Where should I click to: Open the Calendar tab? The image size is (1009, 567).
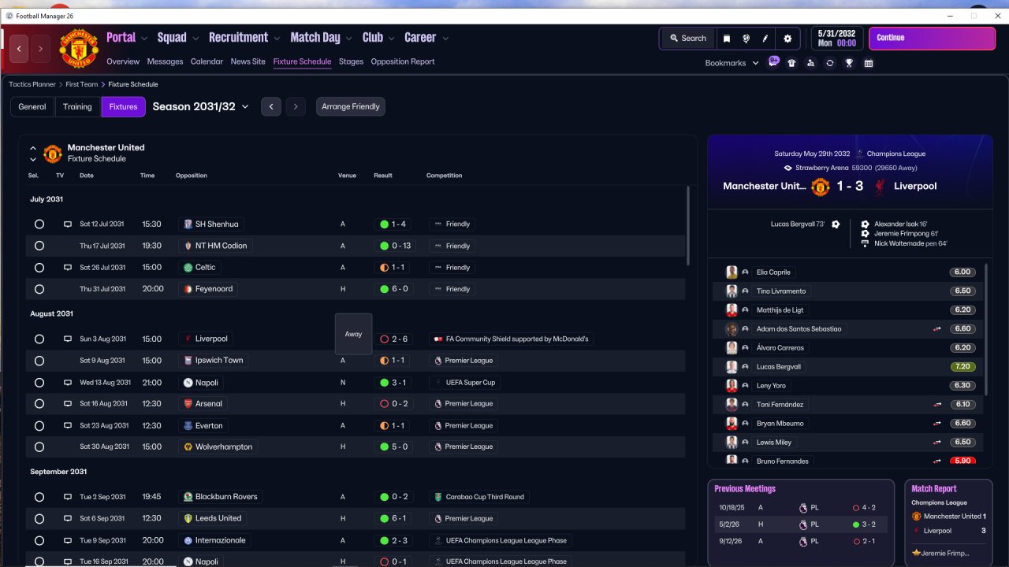click(207, 61)
